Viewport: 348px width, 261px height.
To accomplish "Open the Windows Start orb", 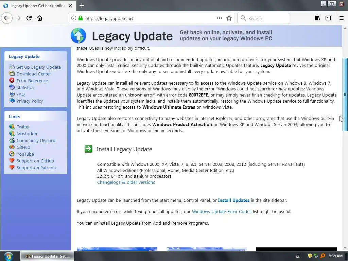I will pyautogui.click(x=8, y=256).
